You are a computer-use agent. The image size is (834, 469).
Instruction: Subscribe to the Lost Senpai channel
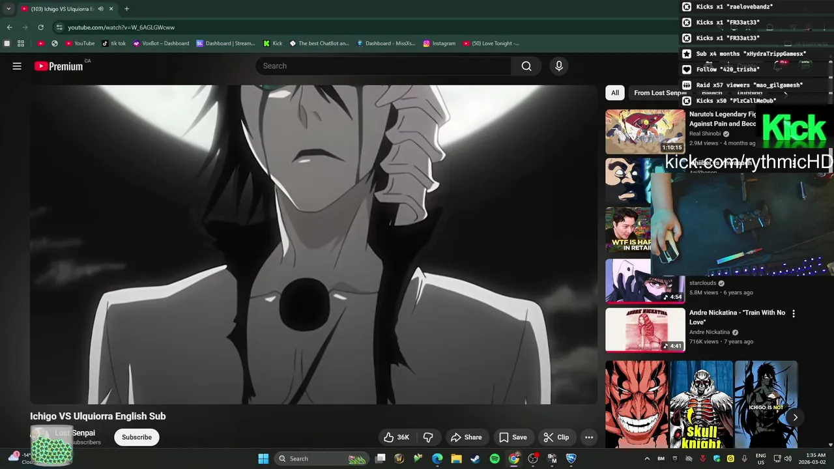click(x=137, y=437)
